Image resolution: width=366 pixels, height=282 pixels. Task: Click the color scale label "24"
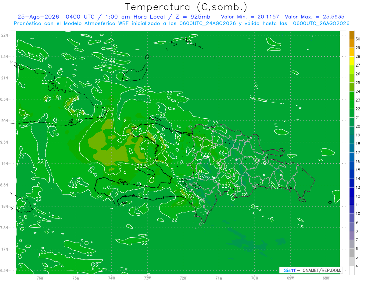click(x=358, y=91)
